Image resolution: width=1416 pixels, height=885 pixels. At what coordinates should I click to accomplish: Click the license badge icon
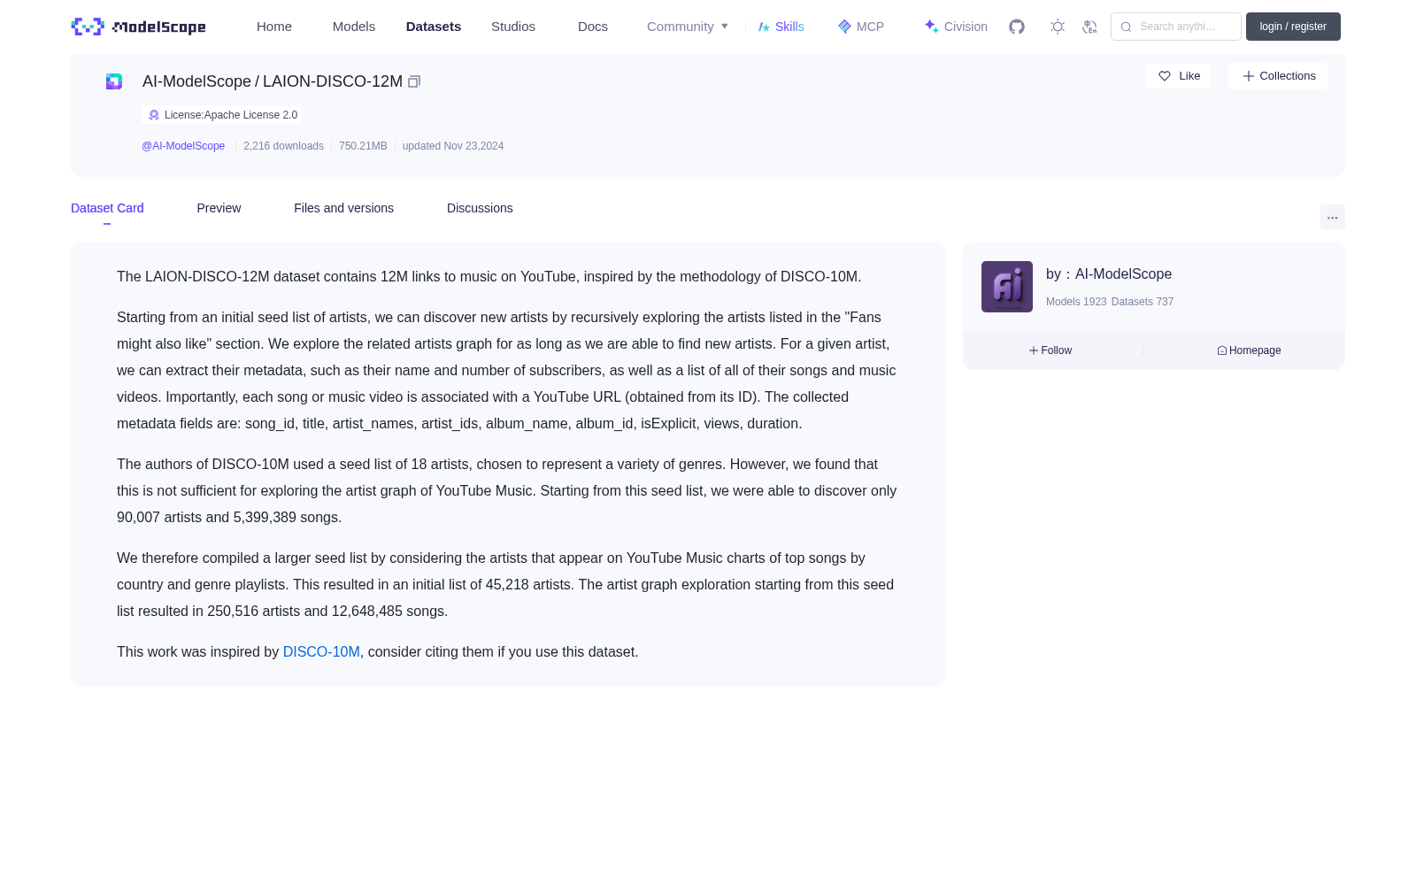pos(154,115)
